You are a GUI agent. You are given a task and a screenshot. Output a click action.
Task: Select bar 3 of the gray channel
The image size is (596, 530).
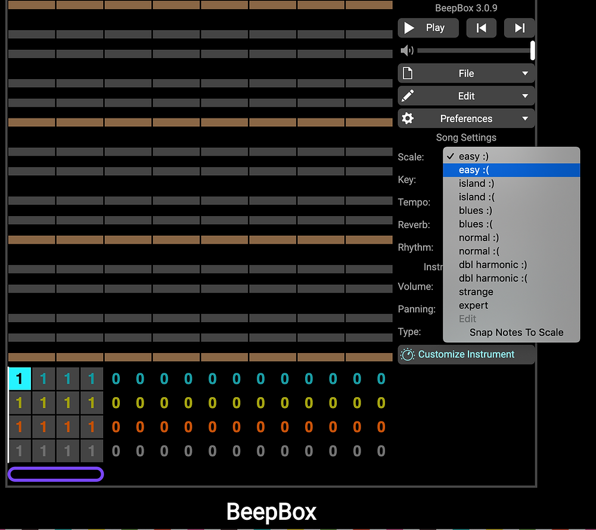coord(68,451)
